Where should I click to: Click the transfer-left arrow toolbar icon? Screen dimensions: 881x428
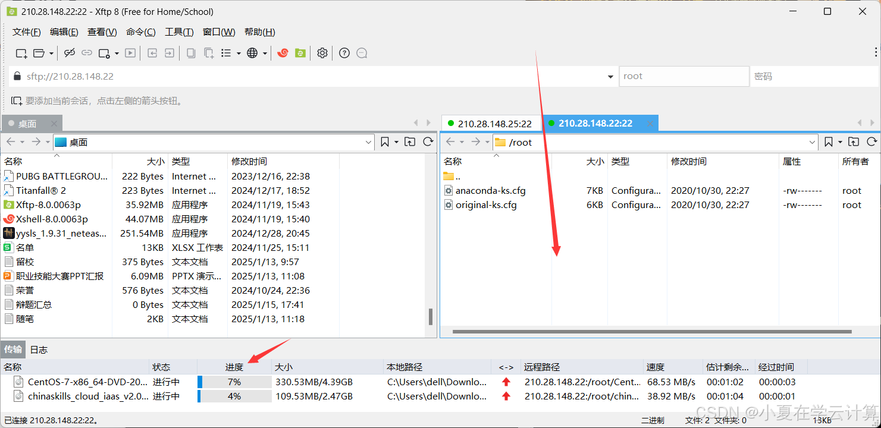152,53
